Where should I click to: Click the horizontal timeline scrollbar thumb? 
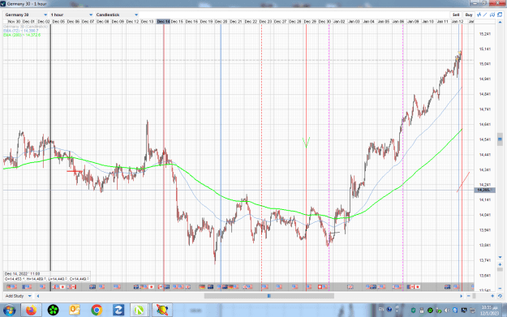269,296
